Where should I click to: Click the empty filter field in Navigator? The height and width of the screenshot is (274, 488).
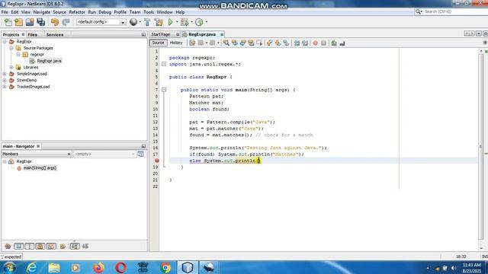pyautogui.click(x=104, y=154)
